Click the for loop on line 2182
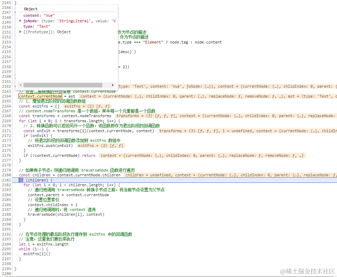The height and width of the screenshot is (277, 337). (72, 185)
